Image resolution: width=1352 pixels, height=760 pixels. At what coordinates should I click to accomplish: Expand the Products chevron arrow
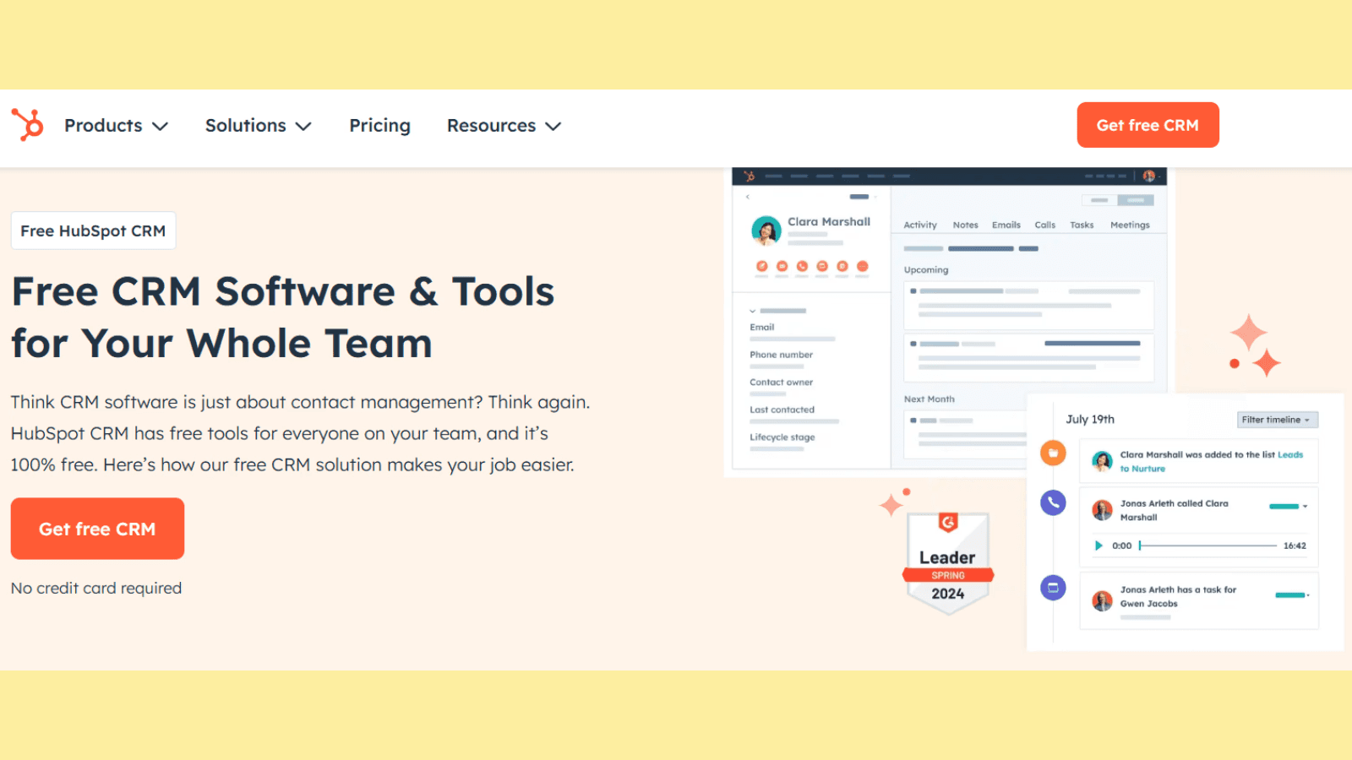(160, 127)
